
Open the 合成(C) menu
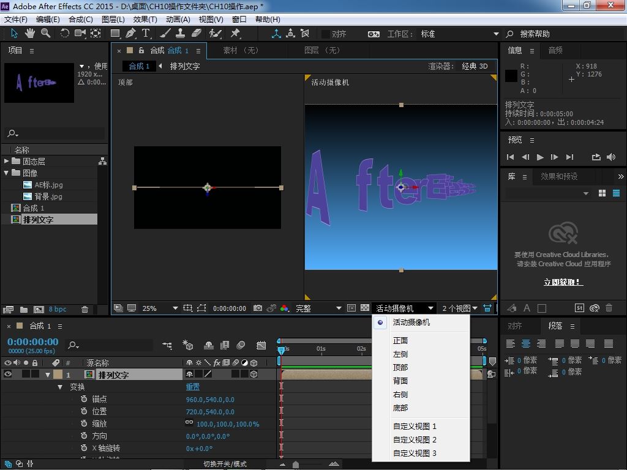(81, 20)
